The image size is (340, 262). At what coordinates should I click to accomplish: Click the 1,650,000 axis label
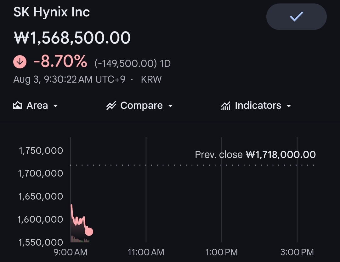coord(41,197)
